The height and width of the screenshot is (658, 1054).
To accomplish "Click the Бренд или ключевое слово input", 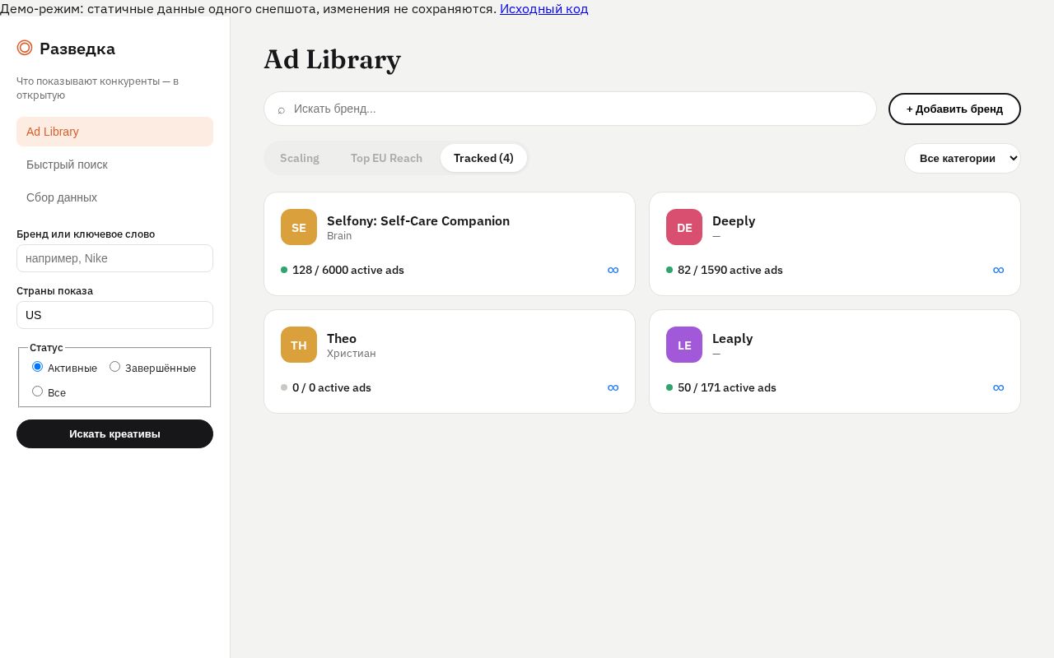I will click(x=114, y=258).
